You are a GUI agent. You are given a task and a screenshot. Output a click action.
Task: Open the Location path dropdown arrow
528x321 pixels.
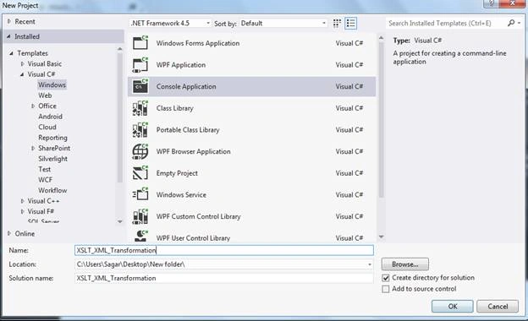tap(370, 264)
